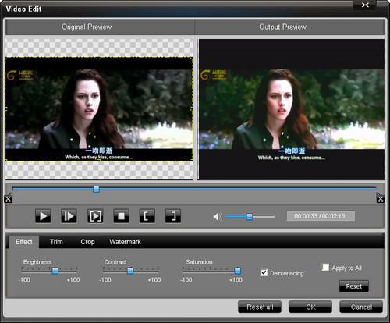Open the Watermark tab

click(125, 242)
